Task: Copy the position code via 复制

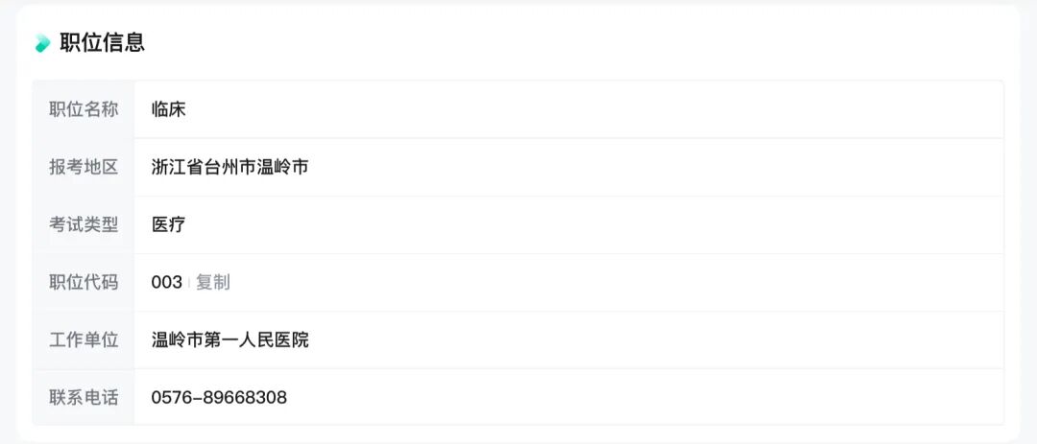Action: [x=213, y=282]
